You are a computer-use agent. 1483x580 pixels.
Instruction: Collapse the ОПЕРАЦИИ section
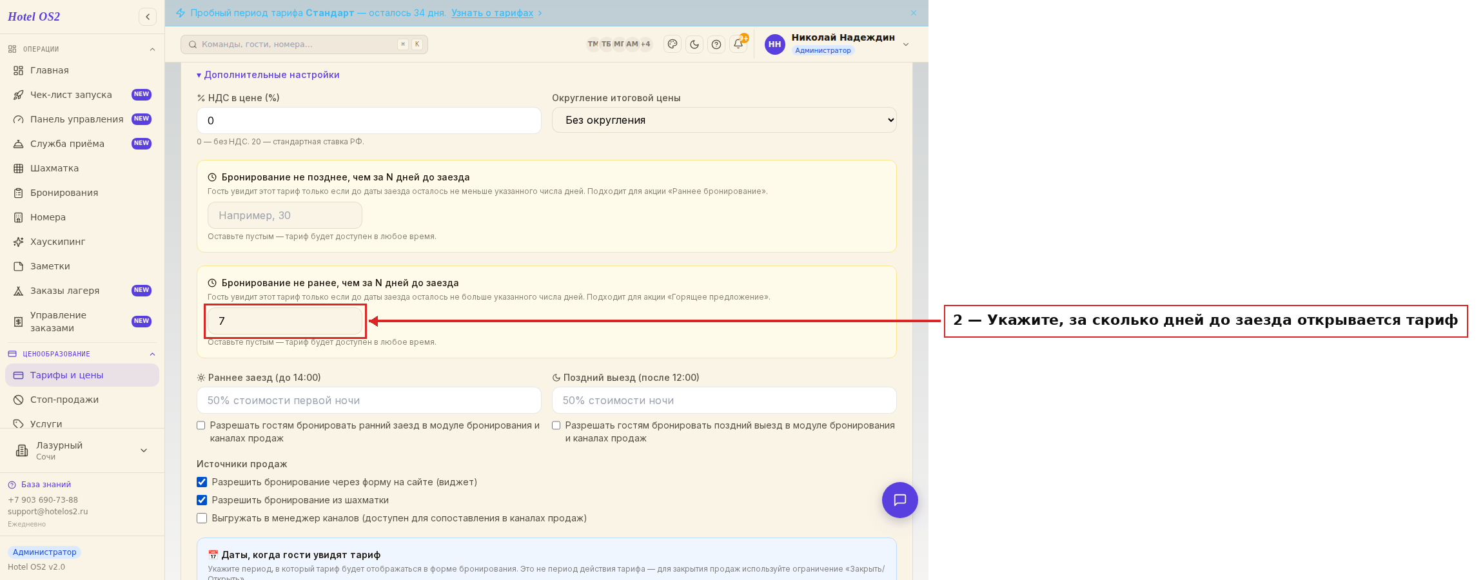[152, 49]
